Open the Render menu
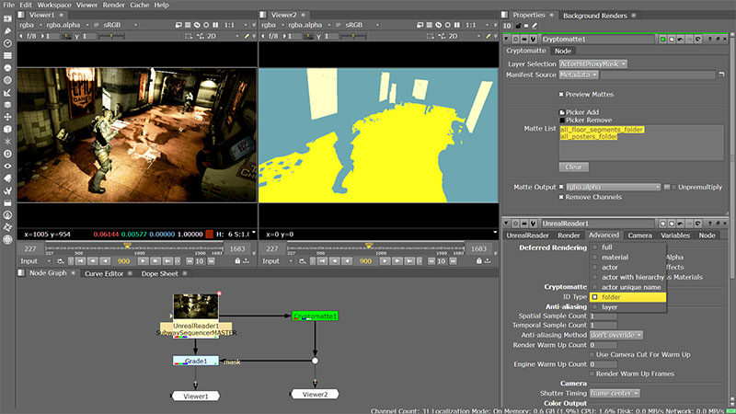The image size is (736, 414). click(113, 5)
